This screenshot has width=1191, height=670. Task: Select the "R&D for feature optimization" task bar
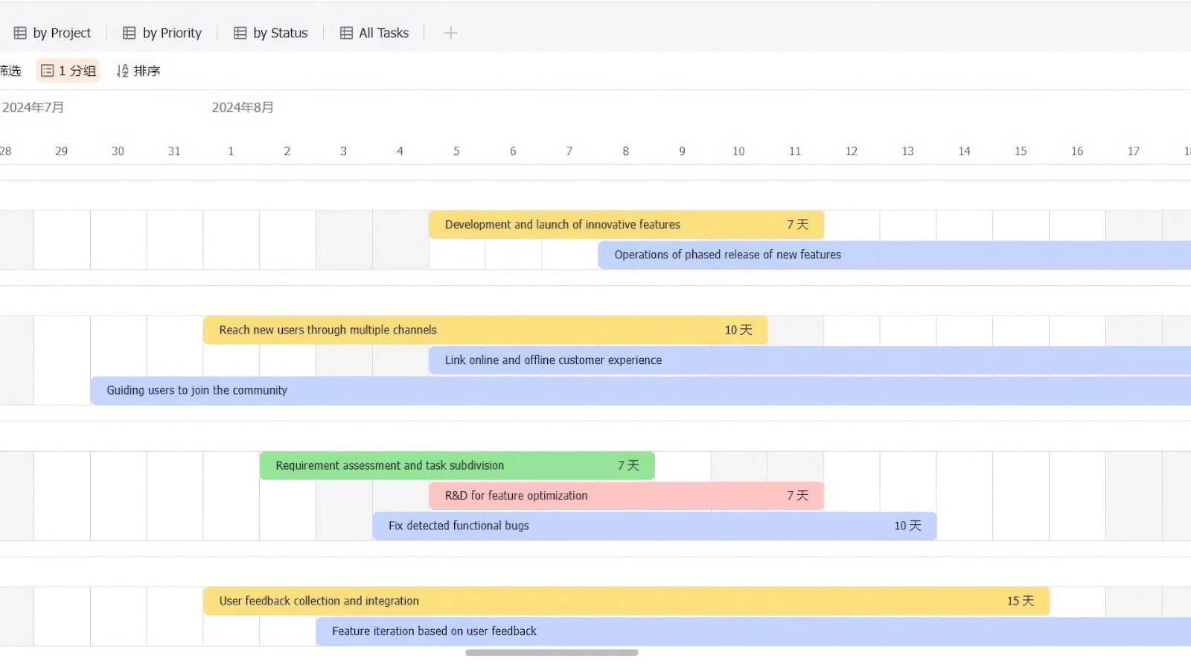coord(625,495)
